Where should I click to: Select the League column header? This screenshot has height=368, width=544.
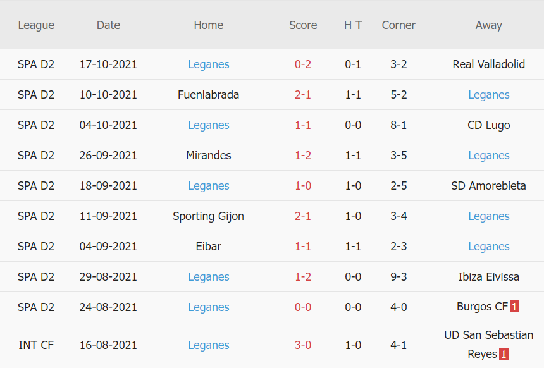point(36,25)
